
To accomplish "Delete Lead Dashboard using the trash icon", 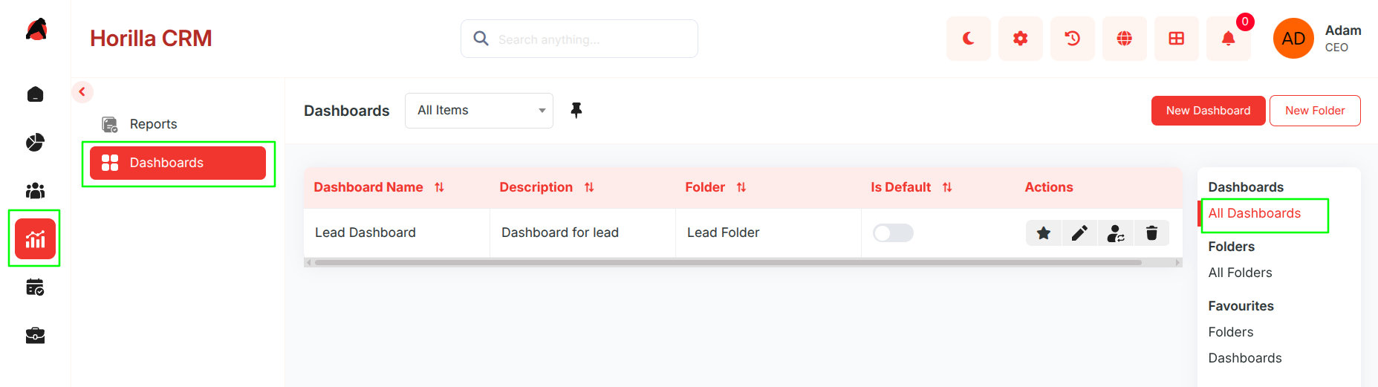I will click(1151, 233).
